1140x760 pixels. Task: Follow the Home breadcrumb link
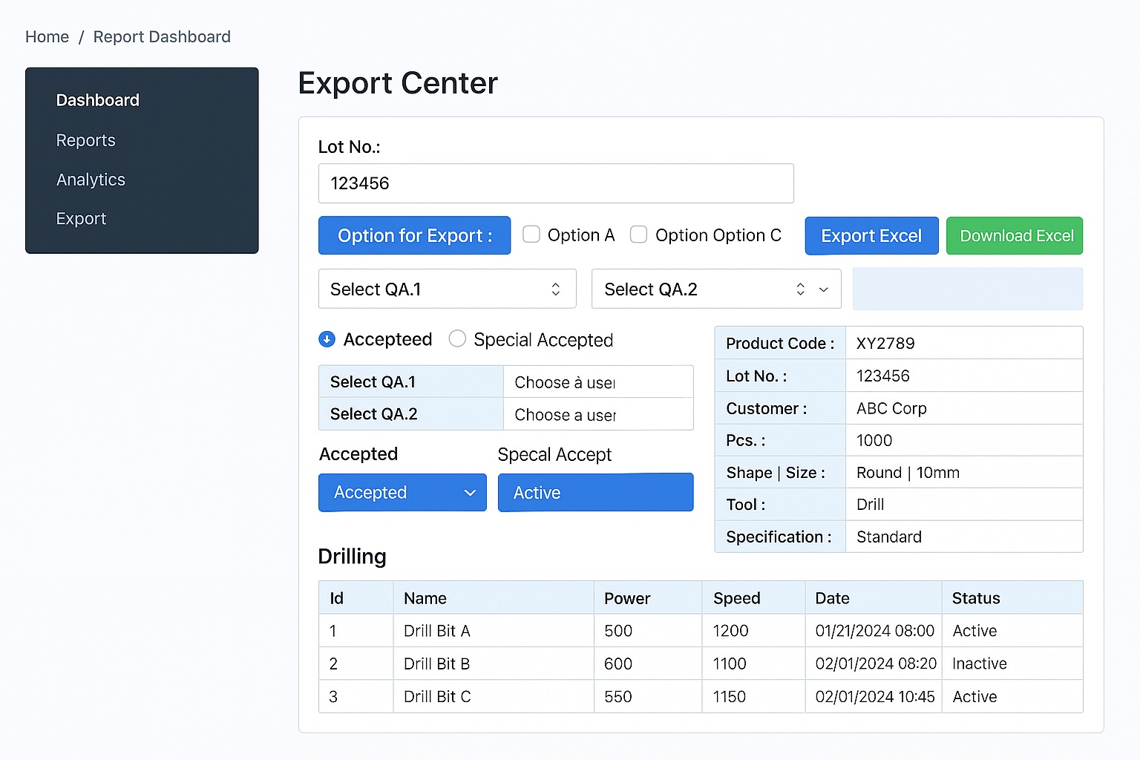(47, 37)
